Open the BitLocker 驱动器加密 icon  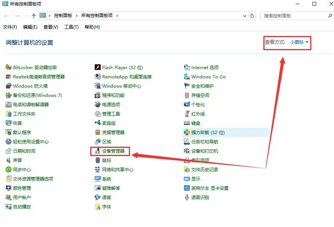[9, 68]
